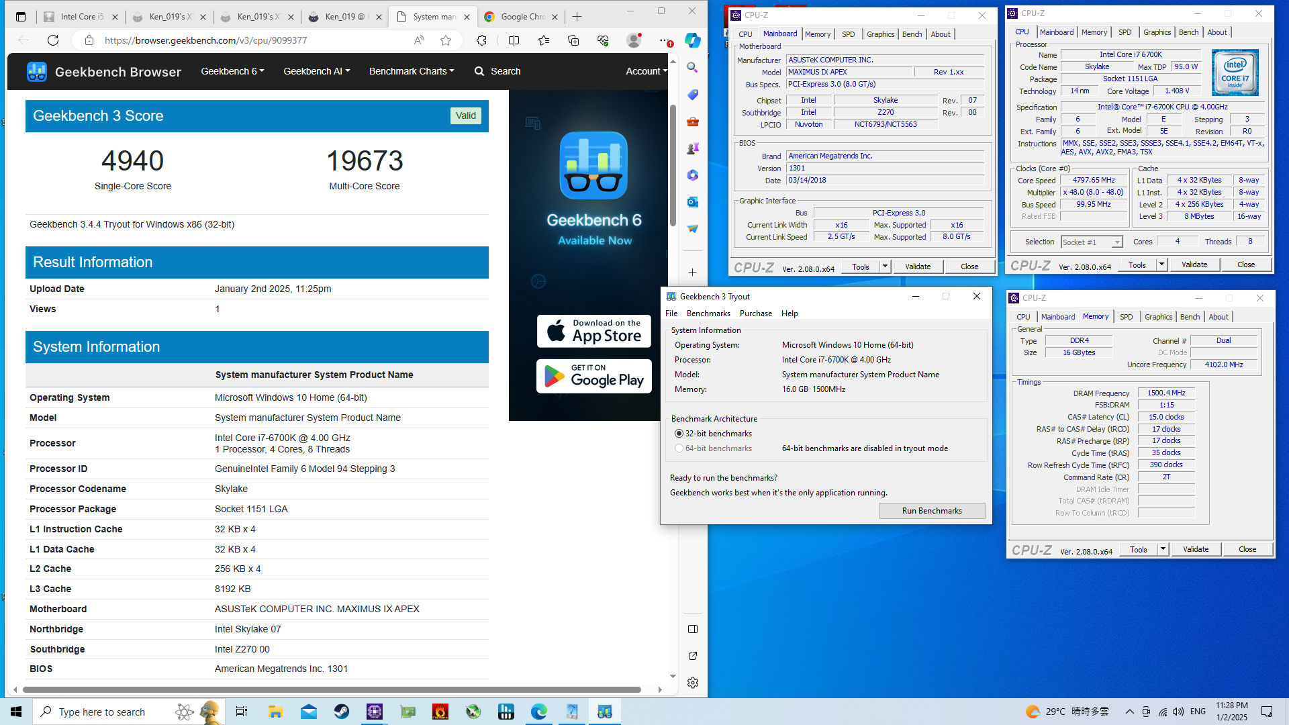Screen dimensions: 1289x725
Task: Switch to Graphics tab in CPU CPU-Z window
Action: click(x=1157, y=32)
